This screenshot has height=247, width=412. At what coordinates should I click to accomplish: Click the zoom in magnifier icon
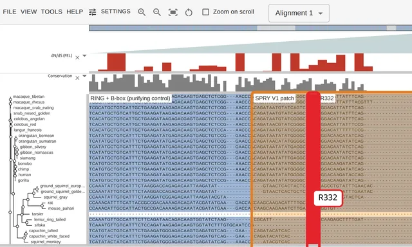click(x=142, y=12)
